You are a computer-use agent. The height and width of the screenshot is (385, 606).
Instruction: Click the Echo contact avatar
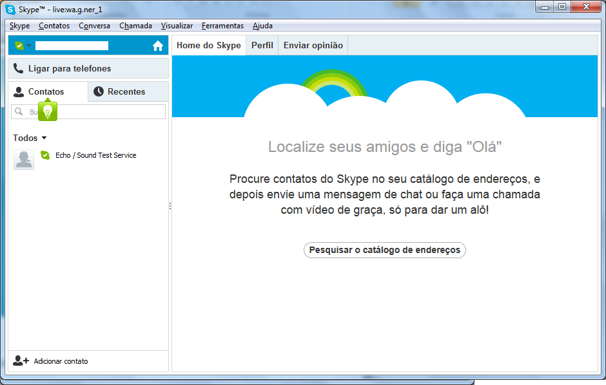[24, 159]
